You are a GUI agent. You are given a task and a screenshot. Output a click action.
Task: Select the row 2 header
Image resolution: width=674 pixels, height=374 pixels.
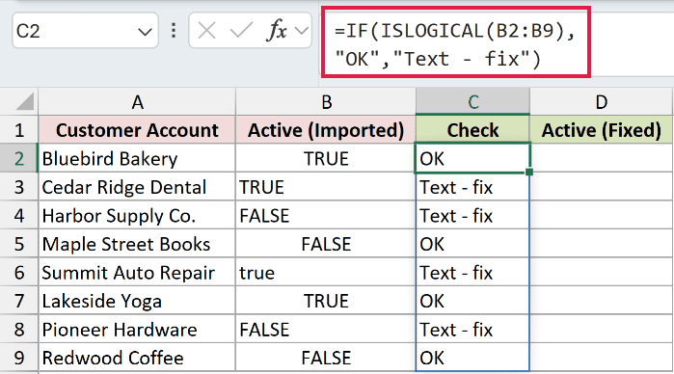tap(19, 159)
